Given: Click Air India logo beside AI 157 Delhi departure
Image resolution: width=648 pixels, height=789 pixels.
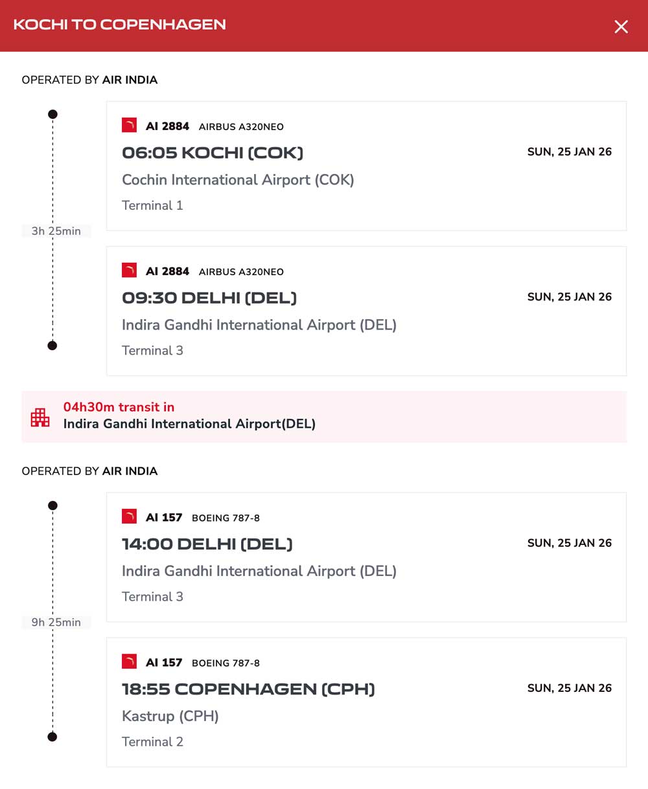Looking at the screenshot, I should (129, 517).
